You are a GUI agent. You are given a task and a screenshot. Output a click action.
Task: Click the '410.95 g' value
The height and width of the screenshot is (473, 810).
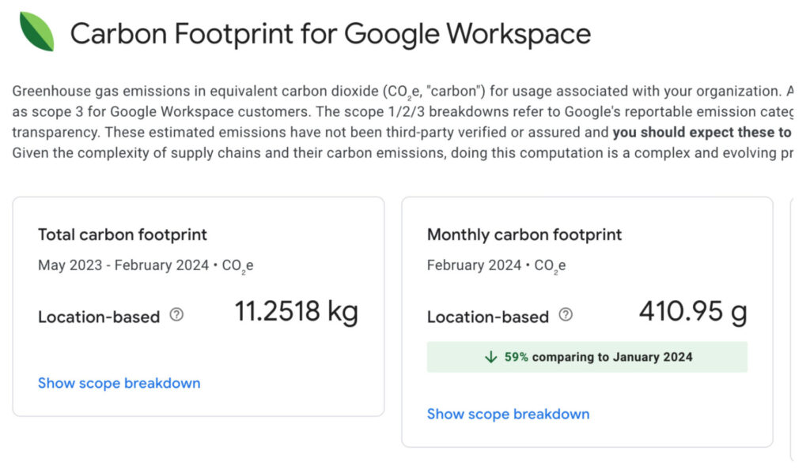point(693,312)
